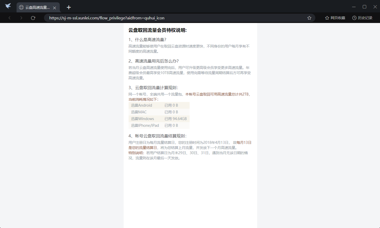Open a new tab
This screenshot has width=380, height=228.
pyautogui.click(x=69, y=7)
